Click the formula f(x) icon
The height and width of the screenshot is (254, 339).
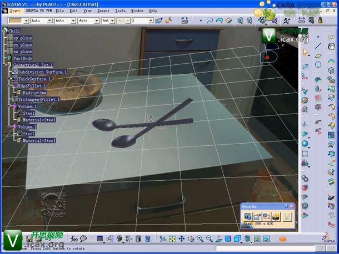74,239
